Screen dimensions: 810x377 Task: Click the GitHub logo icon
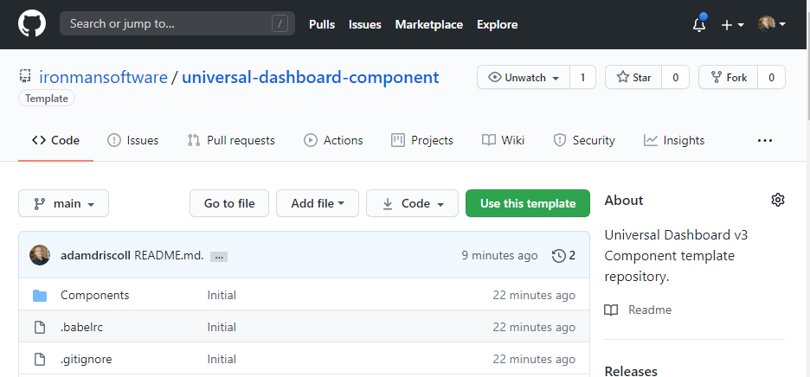tap(31, 24)
